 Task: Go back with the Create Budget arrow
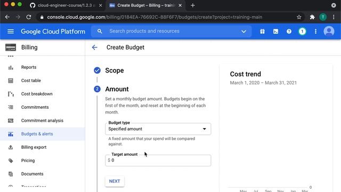[x=95, y=47]
